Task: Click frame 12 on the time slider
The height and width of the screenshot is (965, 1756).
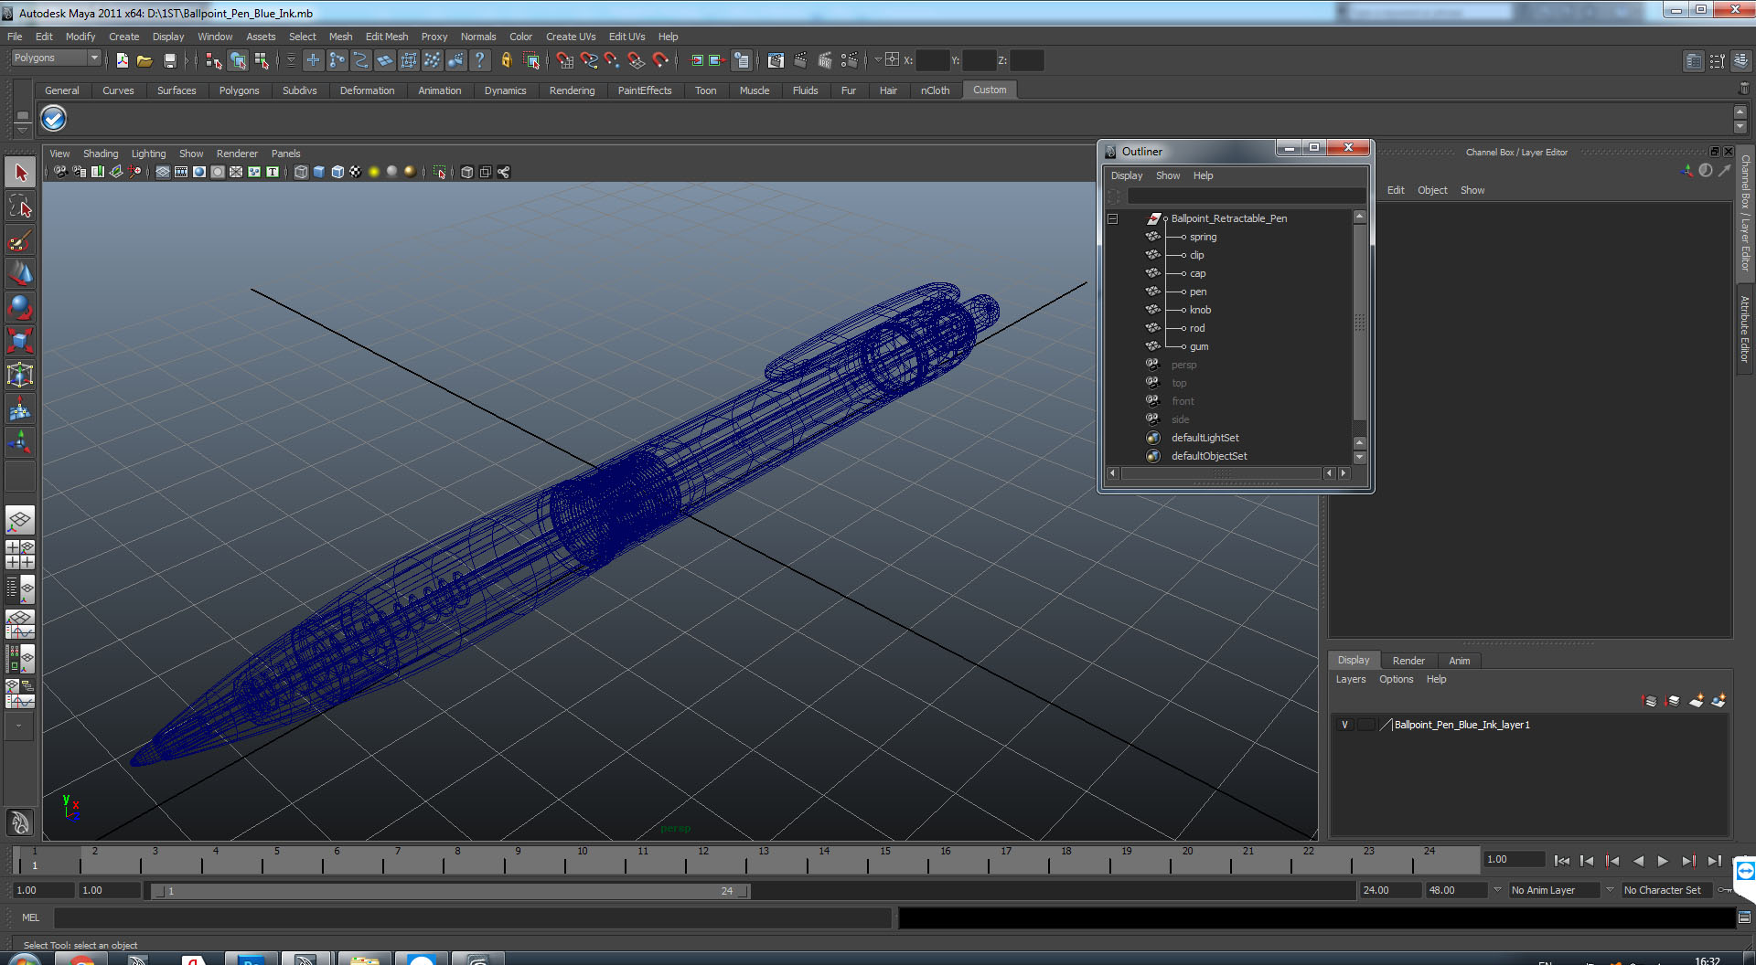Action: click(x=702, y=860)
